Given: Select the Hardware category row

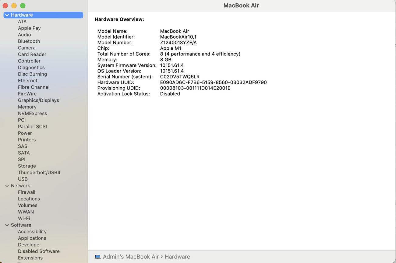Looking at the screenshot, I should [43, 15].
